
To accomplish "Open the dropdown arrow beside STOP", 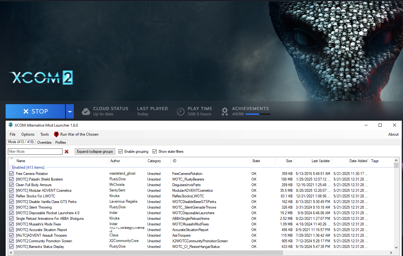I will [x=70, y=111].
